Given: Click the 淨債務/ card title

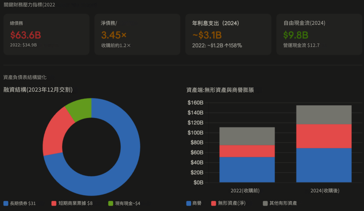Looking at the screenshot, I should (109, 23).
